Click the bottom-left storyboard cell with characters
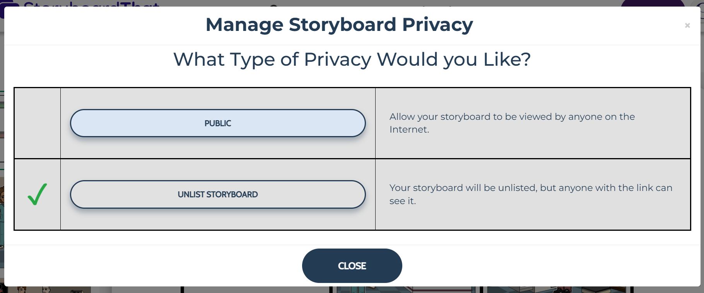The width and height of the screenshot is (704, 293). pyautogui.click(x=49, y=290)
